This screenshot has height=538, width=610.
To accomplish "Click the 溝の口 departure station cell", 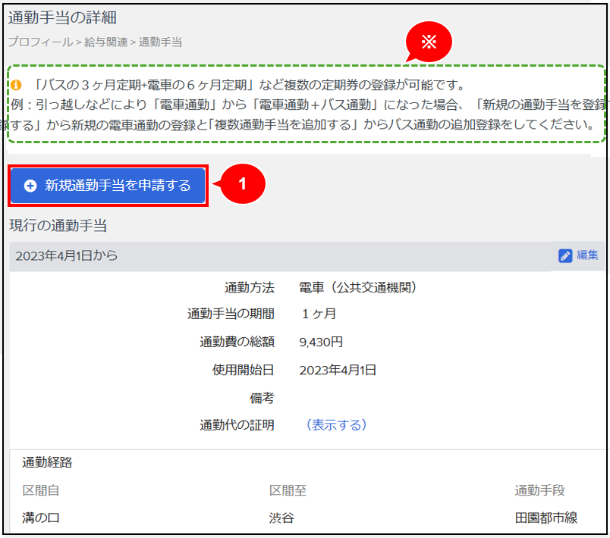I will point(40,518).
